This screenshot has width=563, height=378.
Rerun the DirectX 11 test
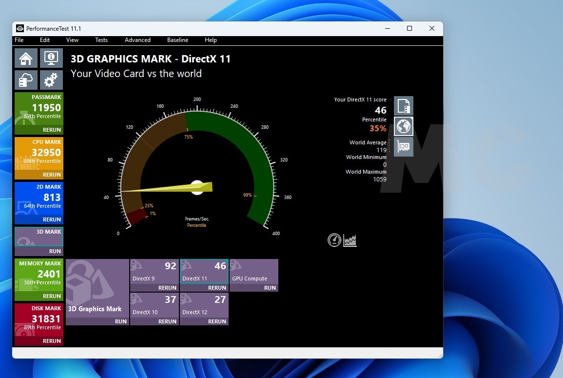(x=217, y=288)
